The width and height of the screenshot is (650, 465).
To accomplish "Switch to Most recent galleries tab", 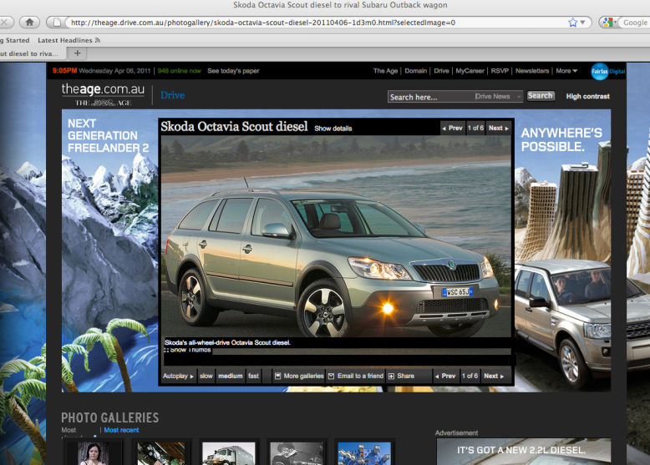I will click(x=121, y=431).
